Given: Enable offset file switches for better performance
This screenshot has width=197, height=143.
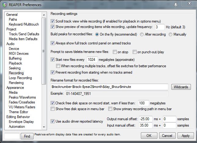Looking at the screenshot, I should pyautogui.click(x=58, y=66).
